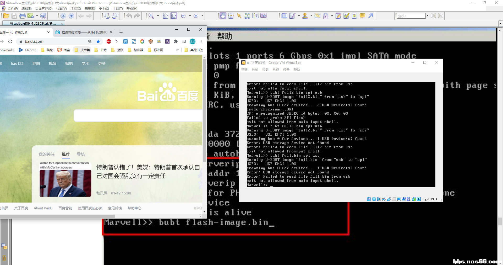Viewport: 503px width, 265px height.
Task: Expand the zoom tool dropdown arrow
Action: click(x=158, y=16)
